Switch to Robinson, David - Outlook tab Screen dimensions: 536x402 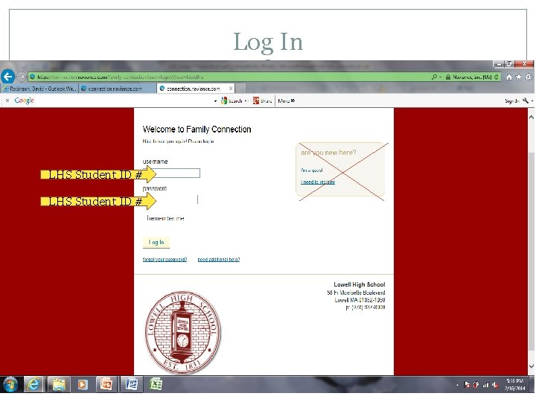point(39,89)
